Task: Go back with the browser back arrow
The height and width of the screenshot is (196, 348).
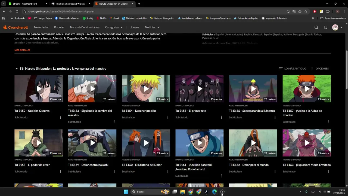Action: (x=4, y=11)
